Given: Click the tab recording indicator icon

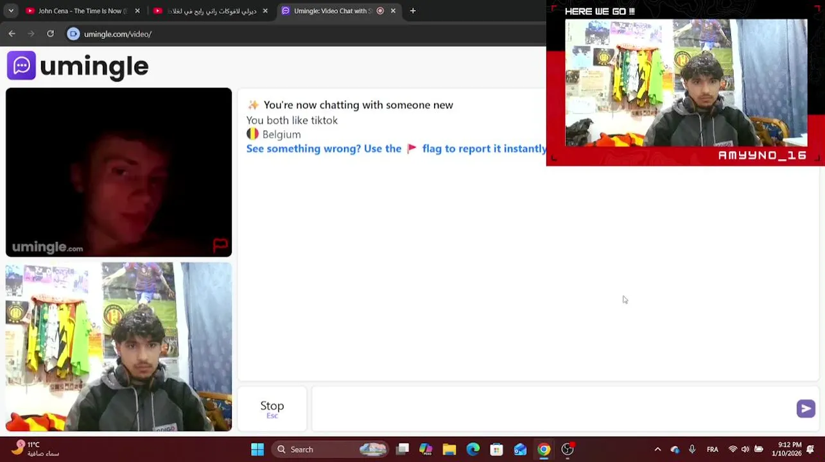Looking at the screenshot, I should [380, 11].
